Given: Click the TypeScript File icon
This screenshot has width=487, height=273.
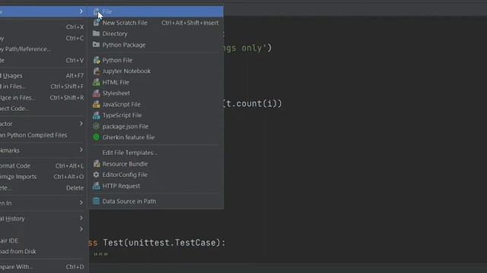Looking at the screenshot, I should pos(97,115).
